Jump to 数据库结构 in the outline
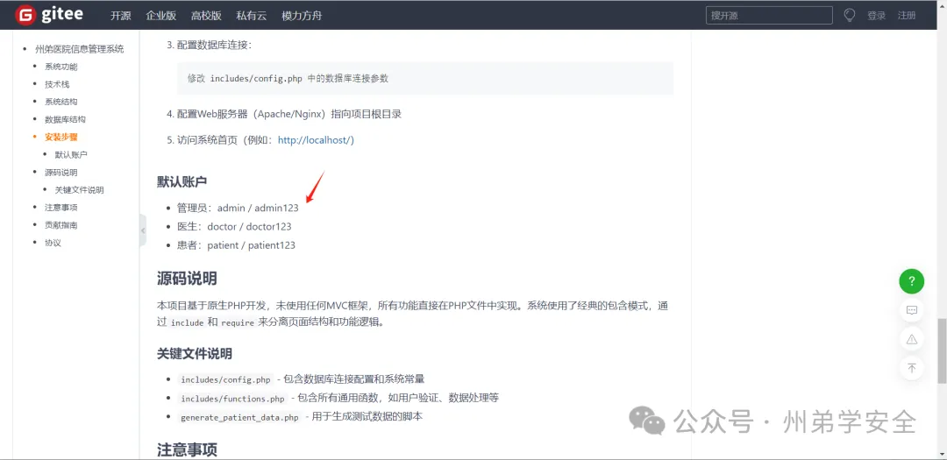The width and height of the screenshot is (947, 460). [65, 119]
